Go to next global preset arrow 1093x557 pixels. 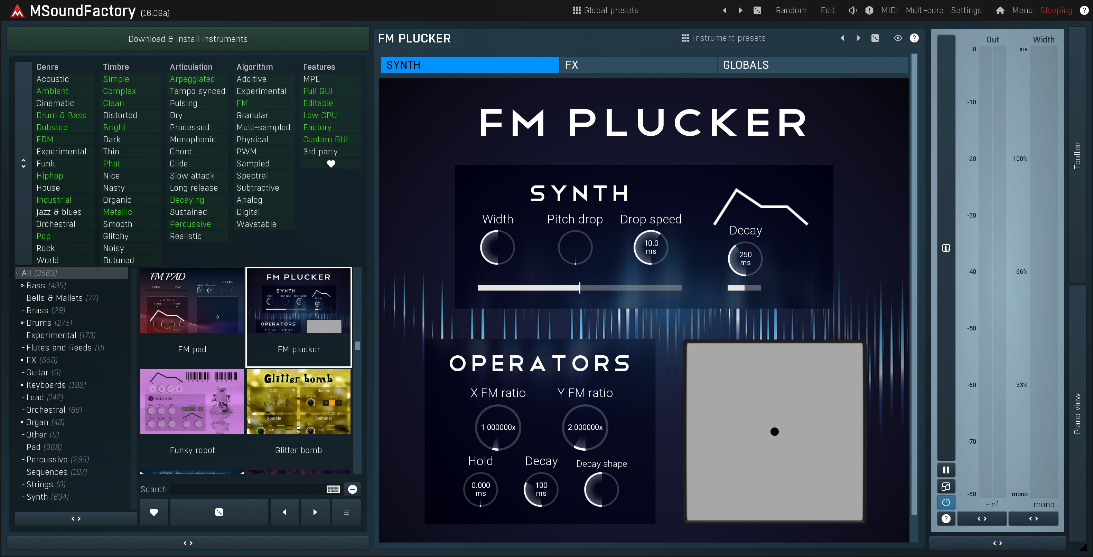pos(740,11)
